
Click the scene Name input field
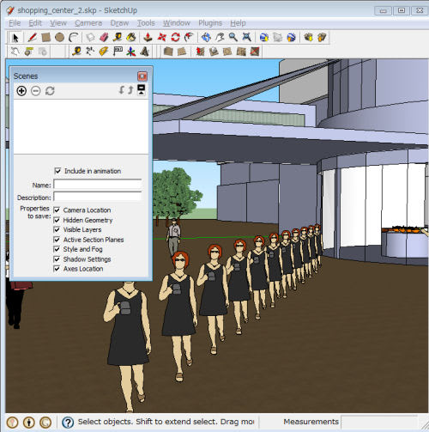[x=98, y=185]
